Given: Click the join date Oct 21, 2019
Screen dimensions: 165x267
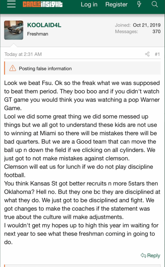Looking at the screenshot, I should 147,25.
